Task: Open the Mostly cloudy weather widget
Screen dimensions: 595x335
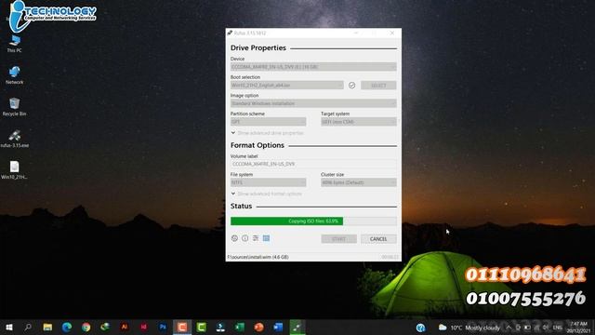Action: click(x=469, y=328)
